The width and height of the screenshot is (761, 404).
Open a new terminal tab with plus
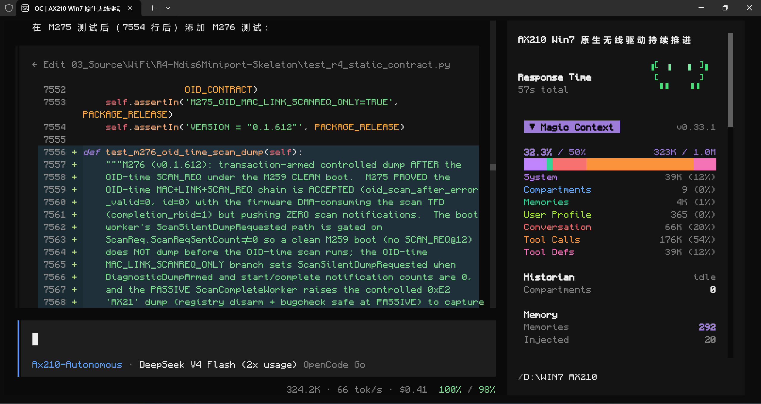pos(152,8)
